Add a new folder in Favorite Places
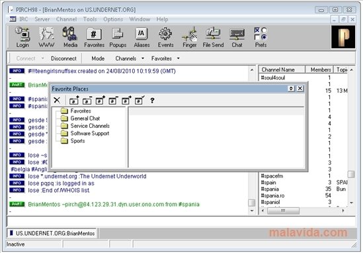This screenshot has height=253, width=363. point(74,101)
